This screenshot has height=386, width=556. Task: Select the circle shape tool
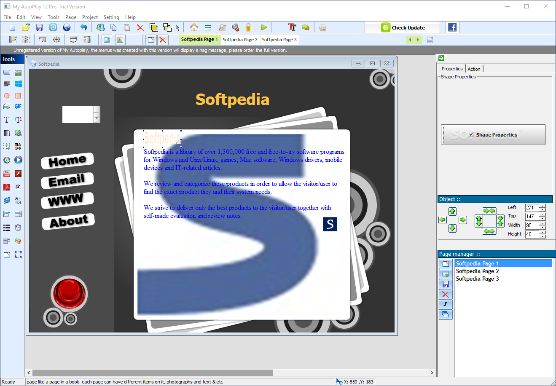[x=7, y=96]
